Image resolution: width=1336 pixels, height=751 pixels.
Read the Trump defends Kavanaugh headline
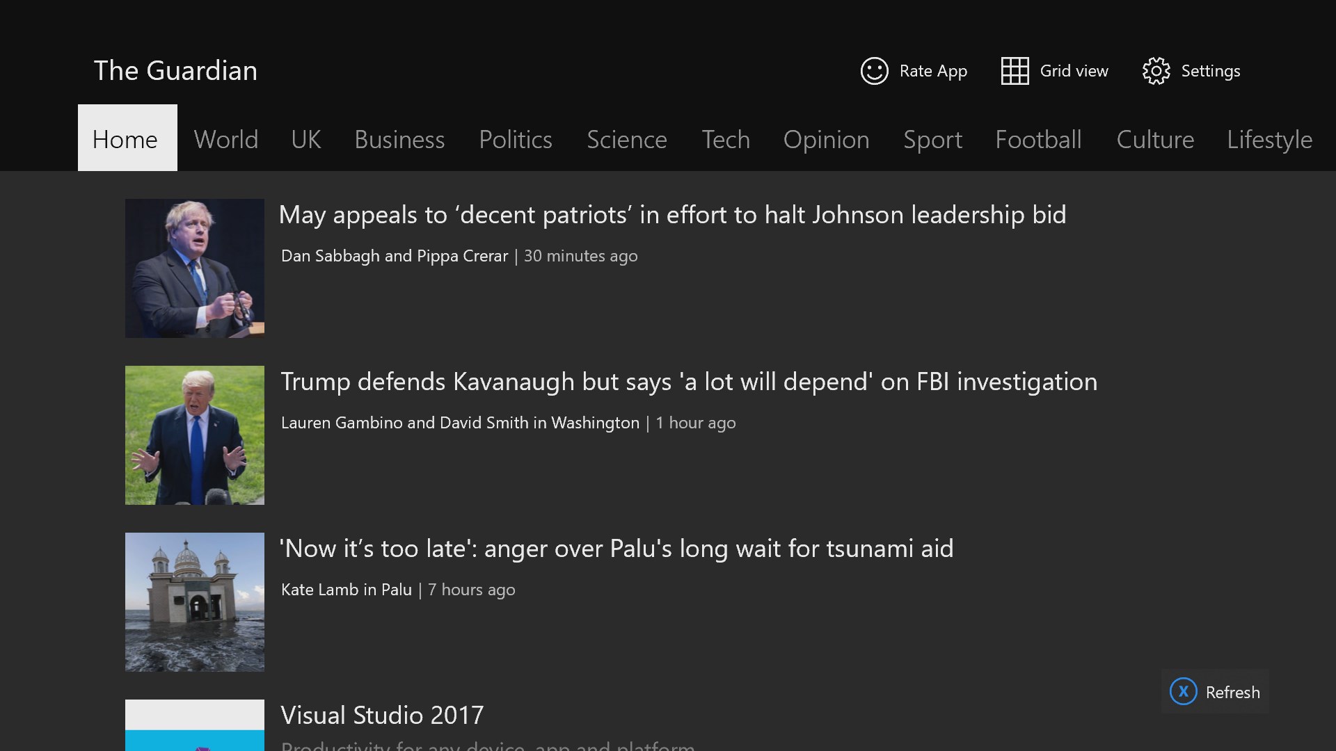point(689,382)
